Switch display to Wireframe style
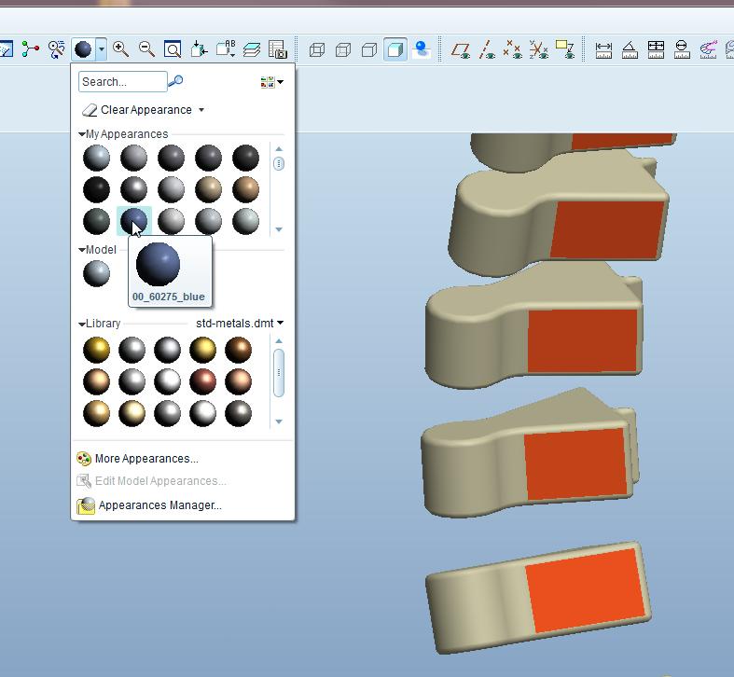734x677 pixels. point(317,49)
